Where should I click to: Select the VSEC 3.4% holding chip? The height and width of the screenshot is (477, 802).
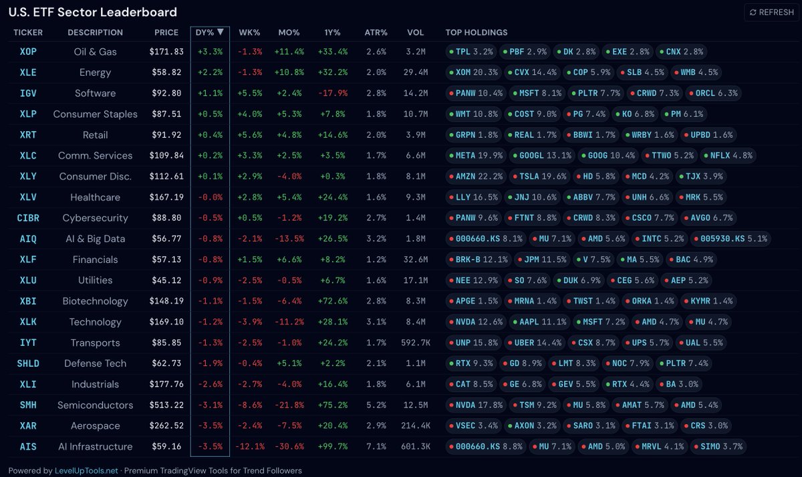click(x=475, y=425)
